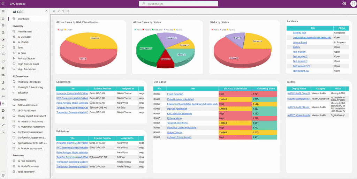Click the AI Risk Taxonomy gear icon
The height and width of the screenshot is (179, 357).
14,161
